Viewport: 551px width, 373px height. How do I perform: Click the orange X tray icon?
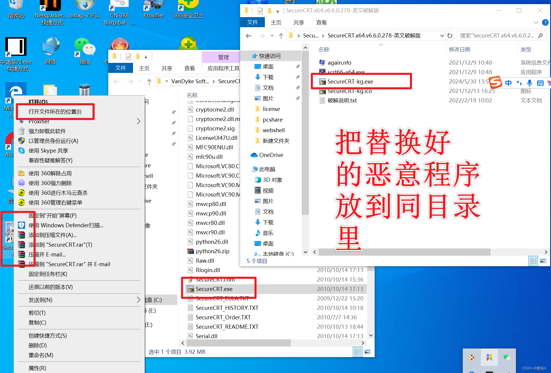(472, 357)
